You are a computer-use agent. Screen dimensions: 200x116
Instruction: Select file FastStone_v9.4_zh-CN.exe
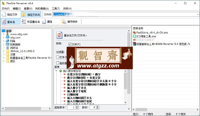[152, 32]
